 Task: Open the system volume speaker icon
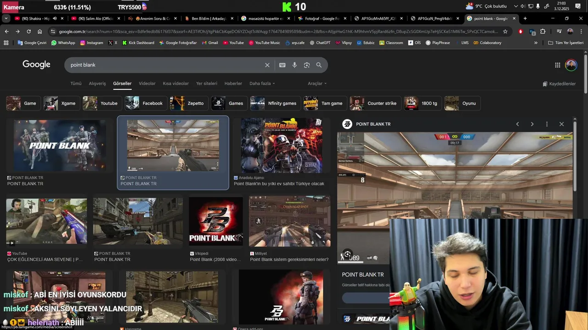tap(523, 6)
